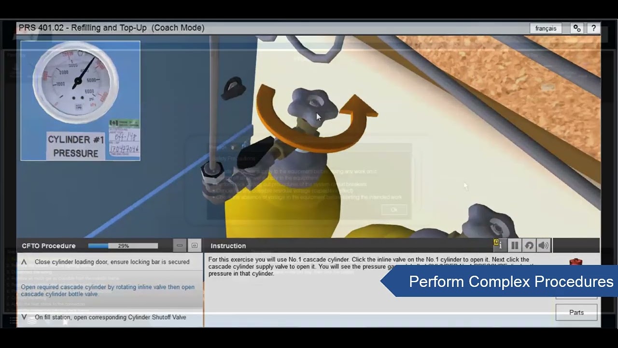Select step 'Close cylinder loading door'
The width and height of the screenshot is (618, 348).
pos(112,262)
